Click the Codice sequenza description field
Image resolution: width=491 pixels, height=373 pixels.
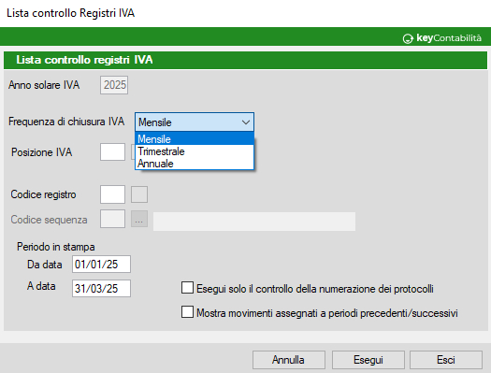254,222
